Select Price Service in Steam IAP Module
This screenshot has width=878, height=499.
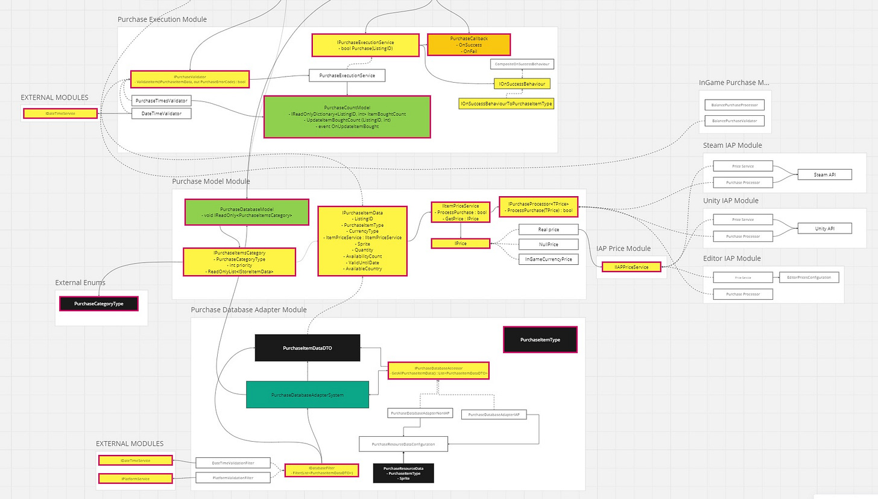pyautogui.click(x=742, y=165)
